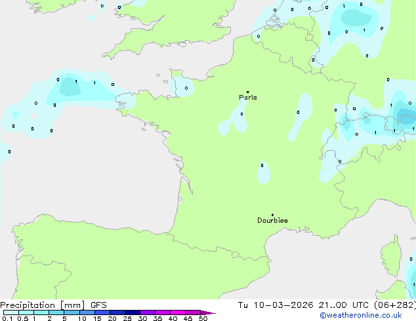Image resolution: width=416 pixels, height=321 pixels.
Task: Pick the palest 0.1–0.5 mm legend swatch
Action: click(11, 312)
